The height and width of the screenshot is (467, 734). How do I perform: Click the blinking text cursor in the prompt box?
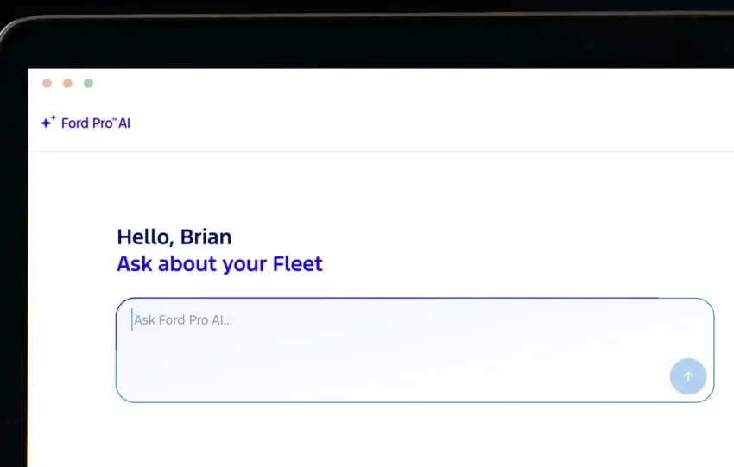click(132, 320)
